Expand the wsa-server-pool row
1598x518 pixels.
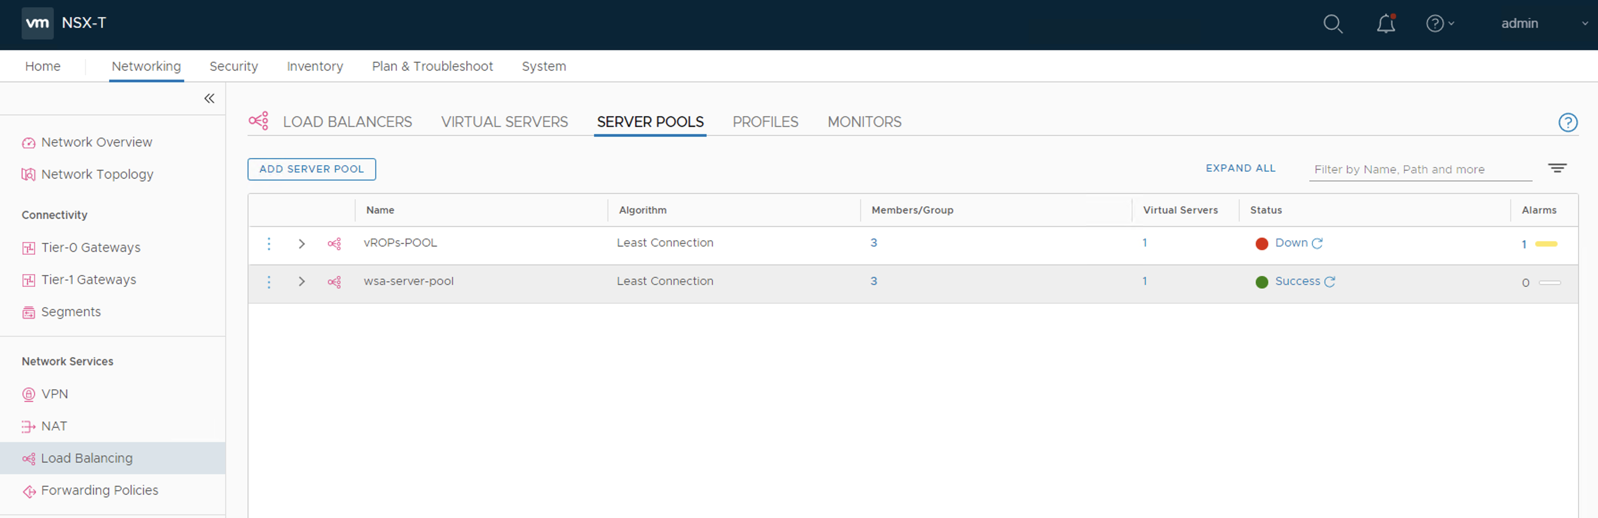[x=301, y=282]
